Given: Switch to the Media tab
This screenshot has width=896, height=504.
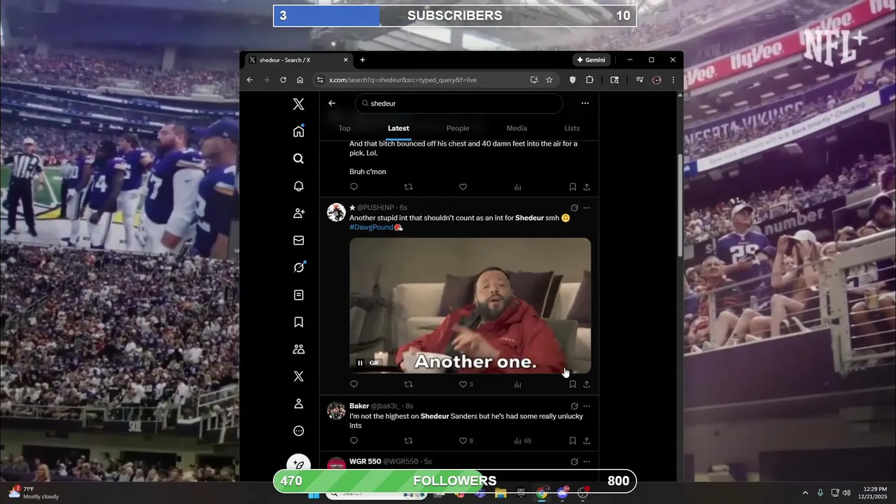Looking at the screenshot, I should 517,128.
